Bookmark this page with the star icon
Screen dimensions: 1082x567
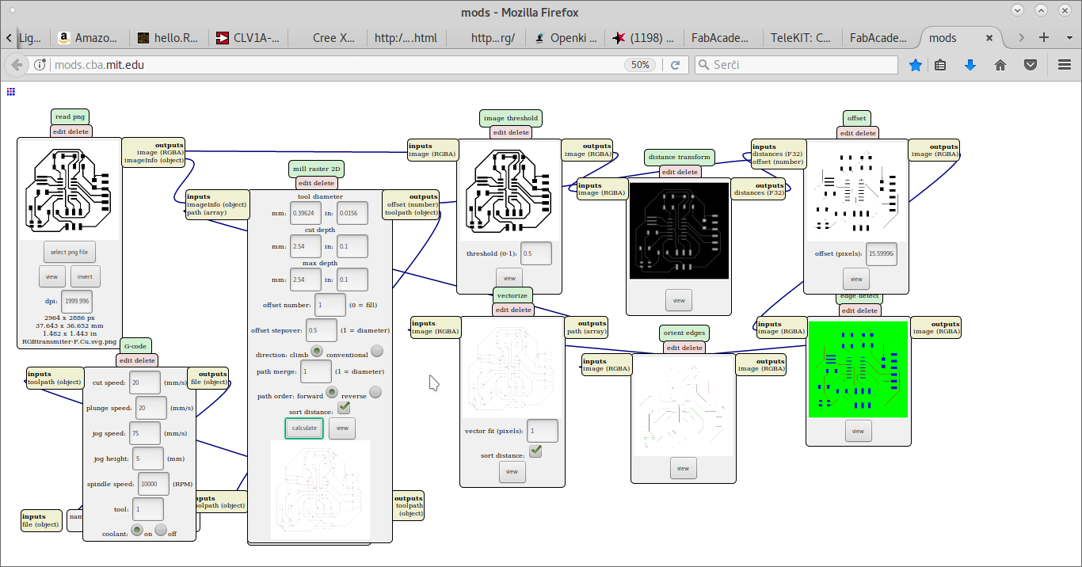pyautogui.click(x=916, y=65)
